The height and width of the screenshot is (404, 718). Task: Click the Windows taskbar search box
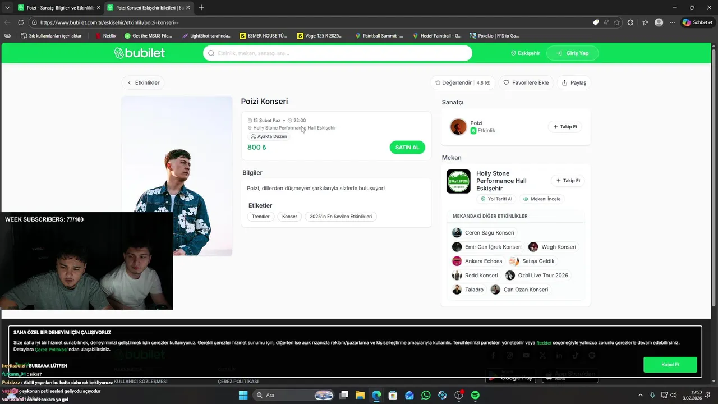tap(294, 395)
